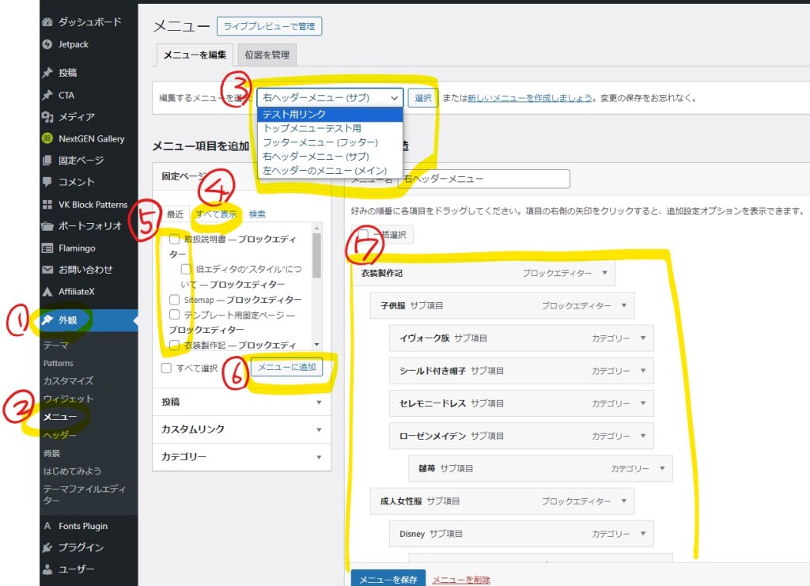Click the メニューに追加 button
The image size is (810, 586).
tap(286, 368)
